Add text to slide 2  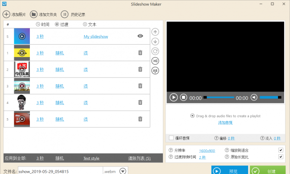(86, 70)
